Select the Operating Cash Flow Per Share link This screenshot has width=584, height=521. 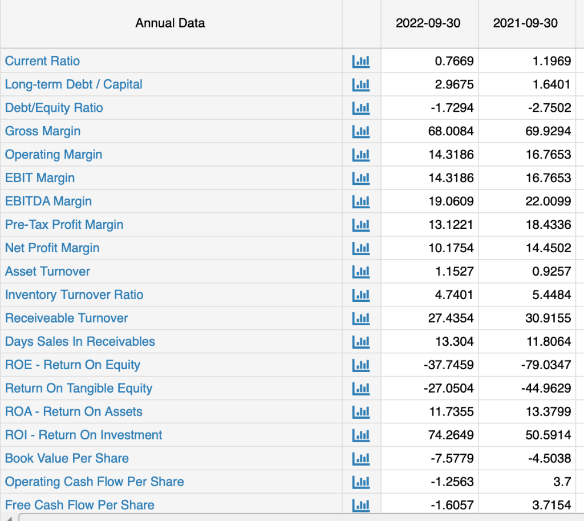click(94, 481)
